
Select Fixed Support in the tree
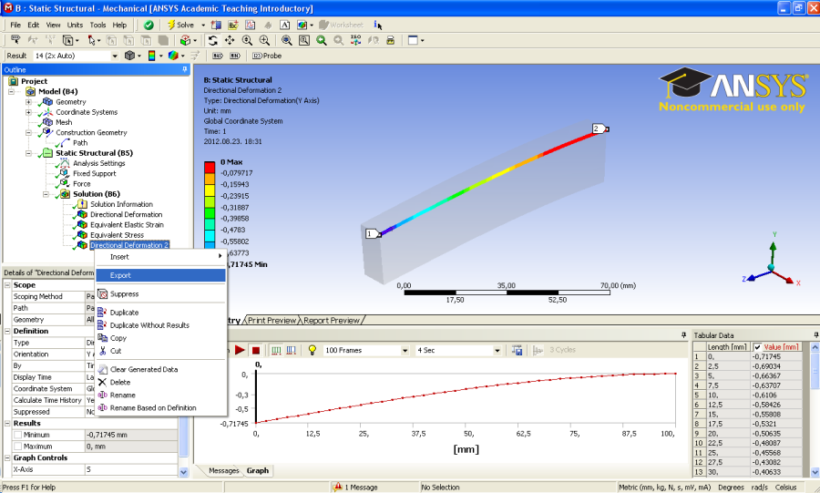(94, 173)
